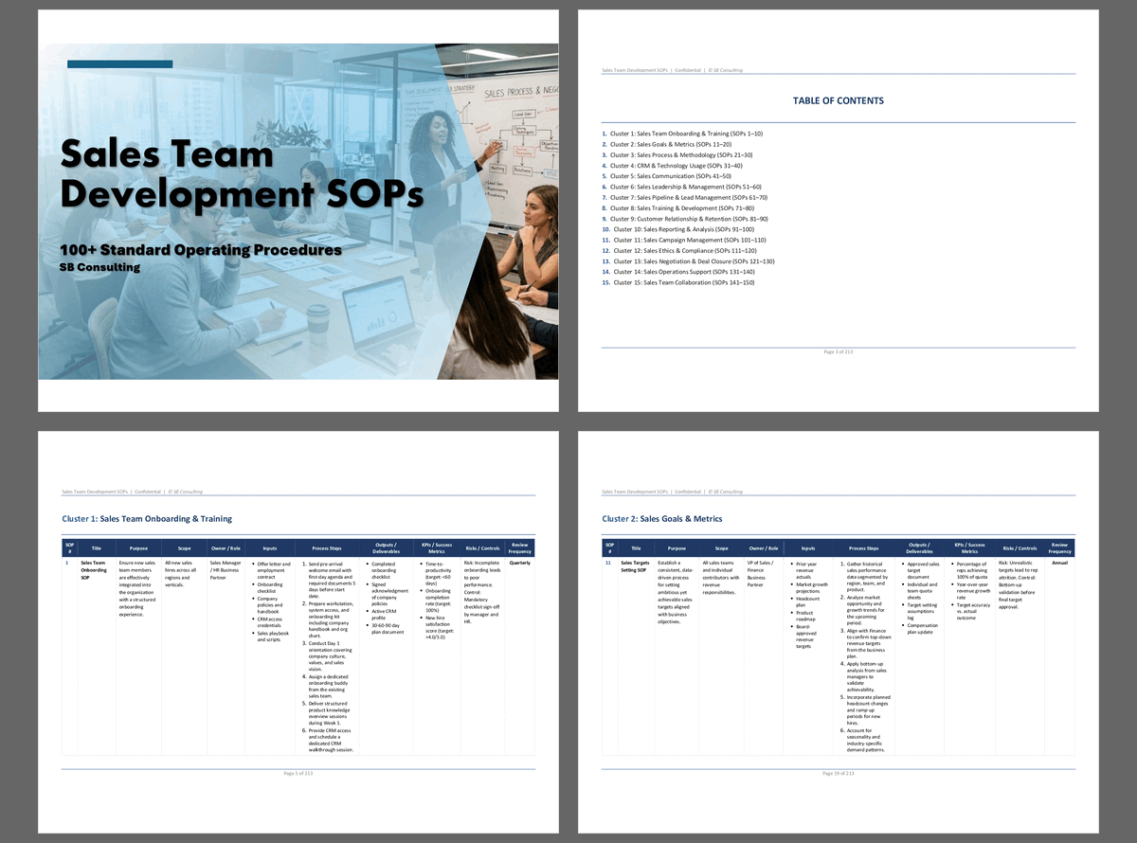Viewport: 1137px width, 843px height.
Task: Go to Cluster 3: Sales Process & Methodology
Action: (681, 154)
